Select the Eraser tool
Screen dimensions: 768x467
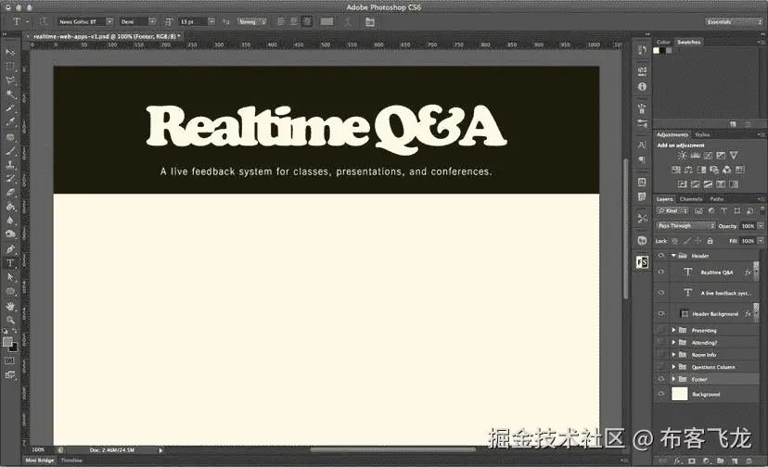[10, 193]
